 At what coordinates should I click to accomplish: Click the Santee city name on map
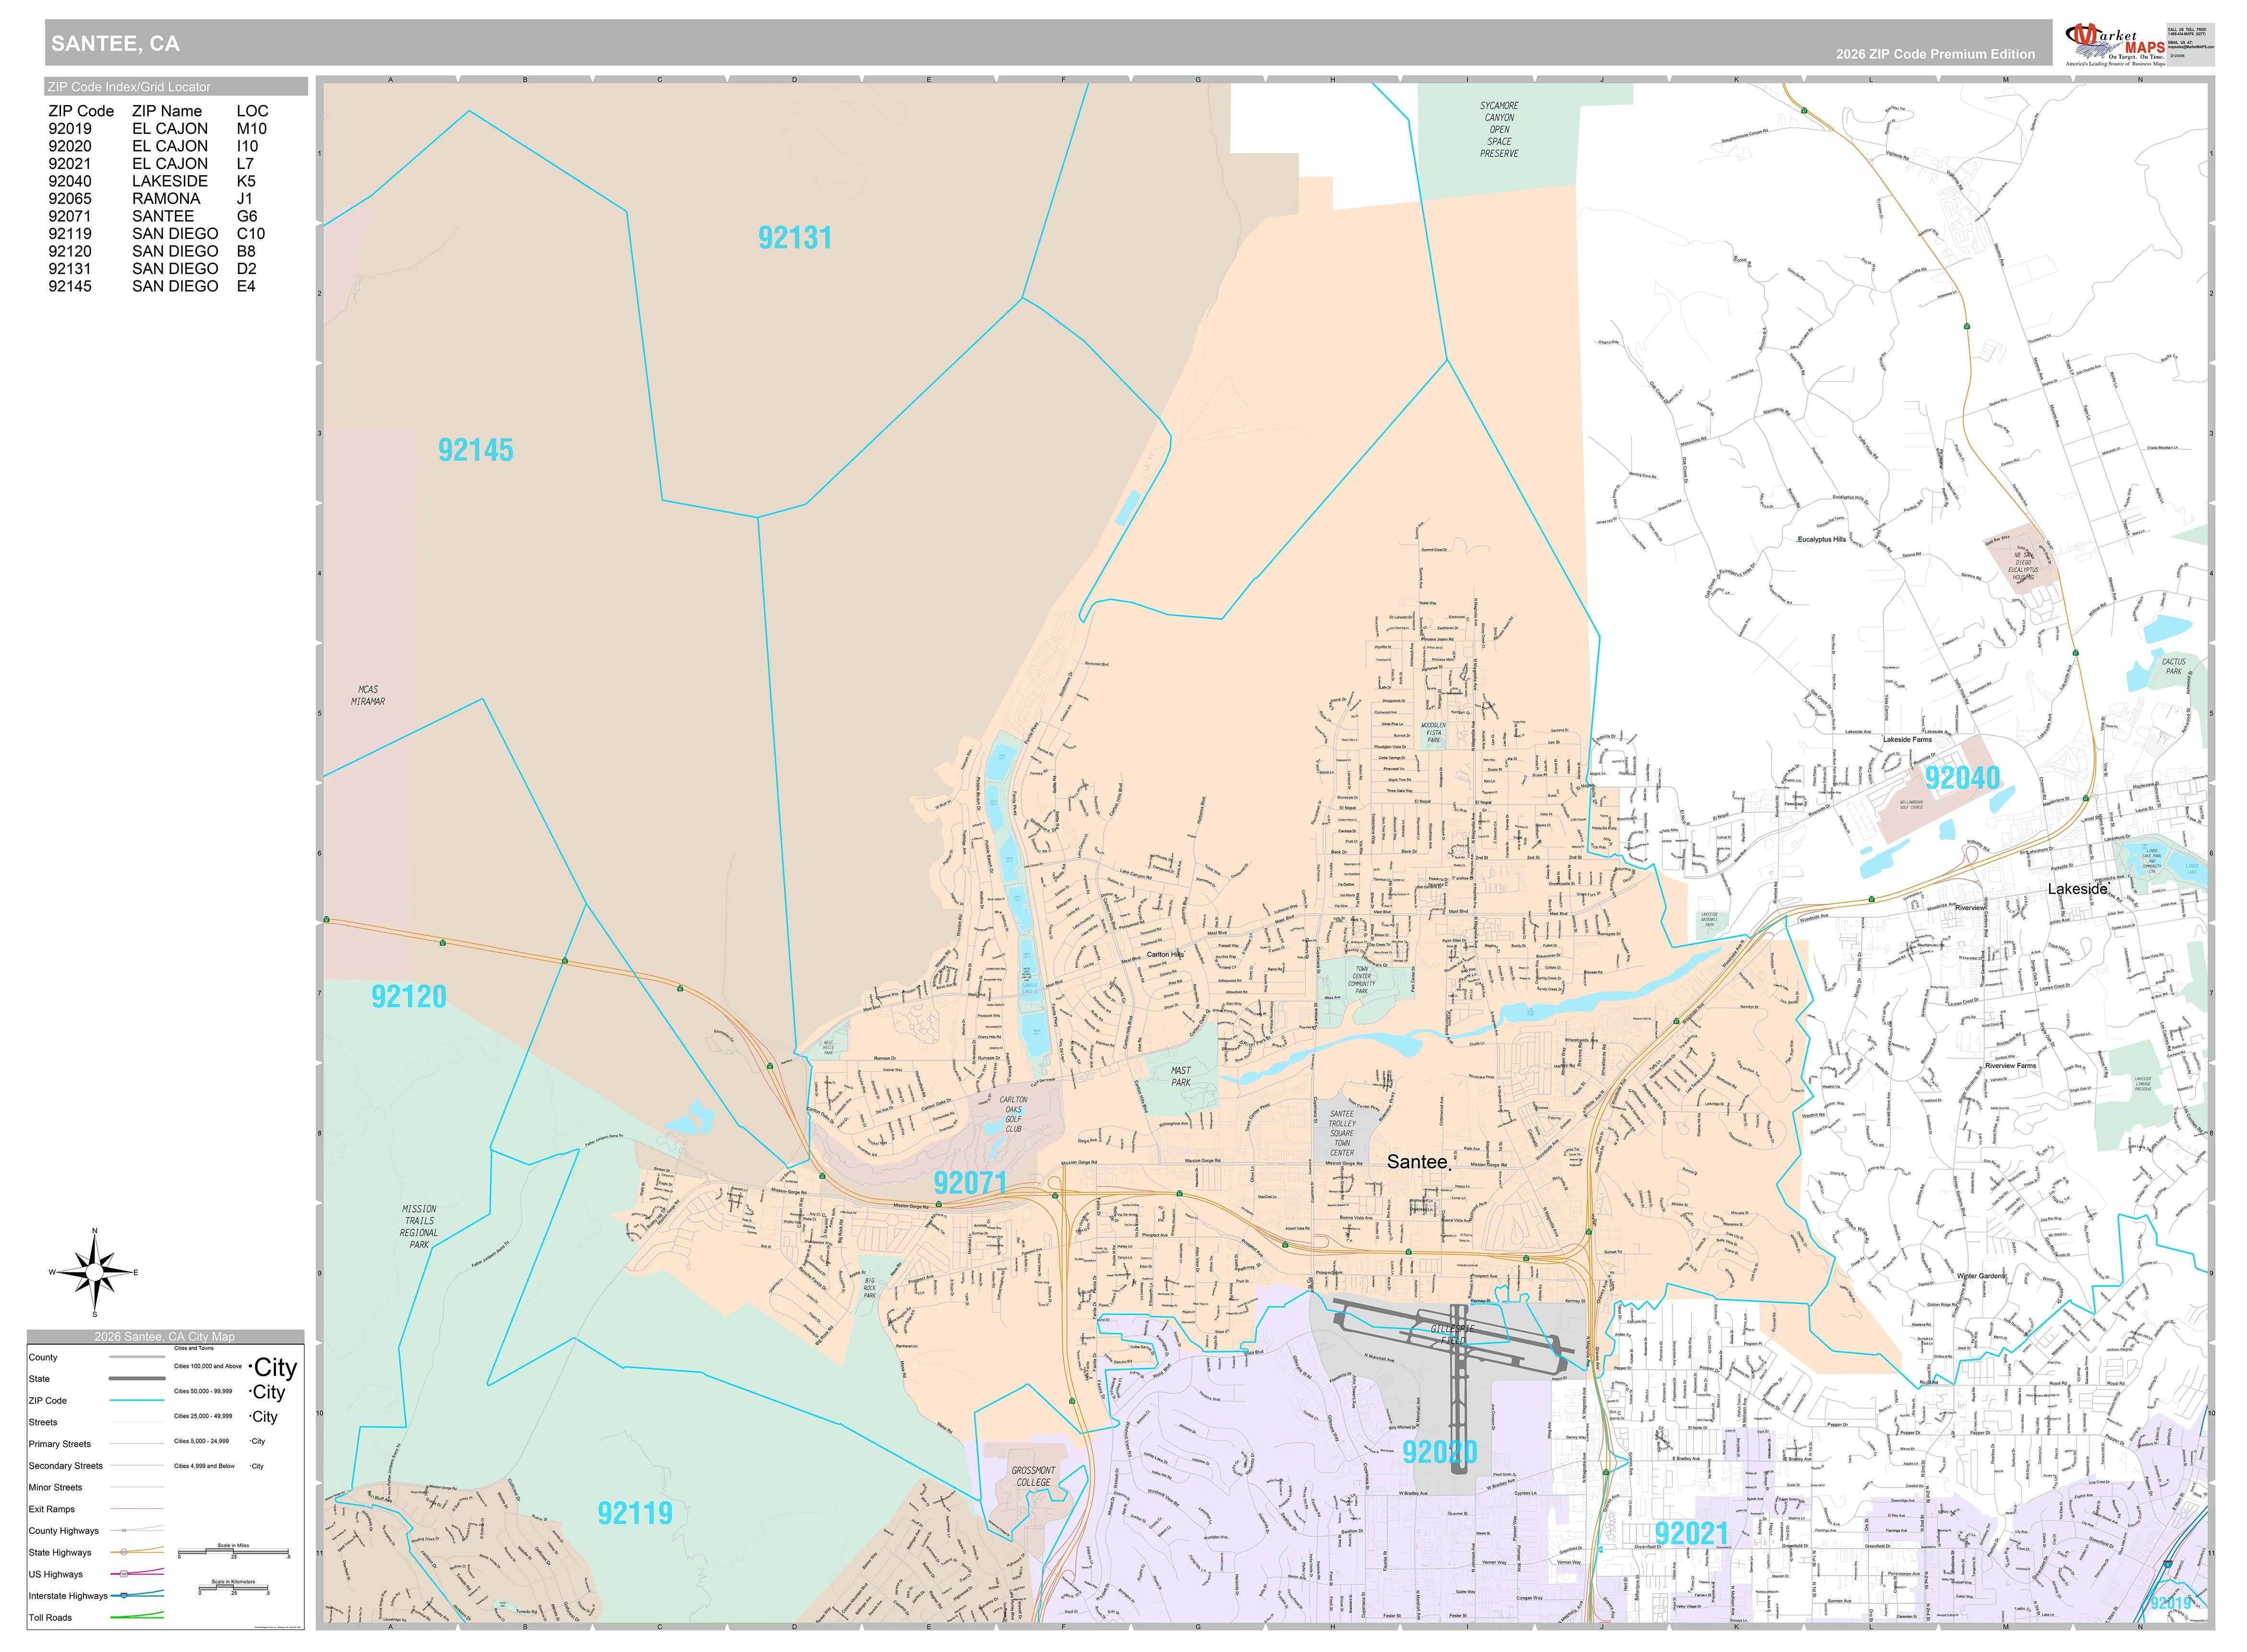(1417, 1162)
